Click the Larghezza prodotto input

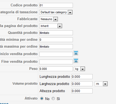click(82, 84)
